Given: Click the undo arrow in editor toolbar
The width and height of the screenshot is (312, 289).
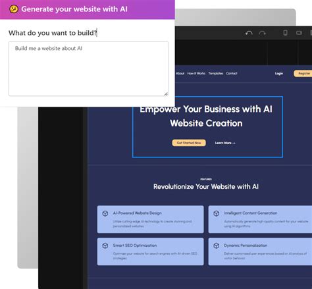Looking at the screenshot, I should [249, 33].
